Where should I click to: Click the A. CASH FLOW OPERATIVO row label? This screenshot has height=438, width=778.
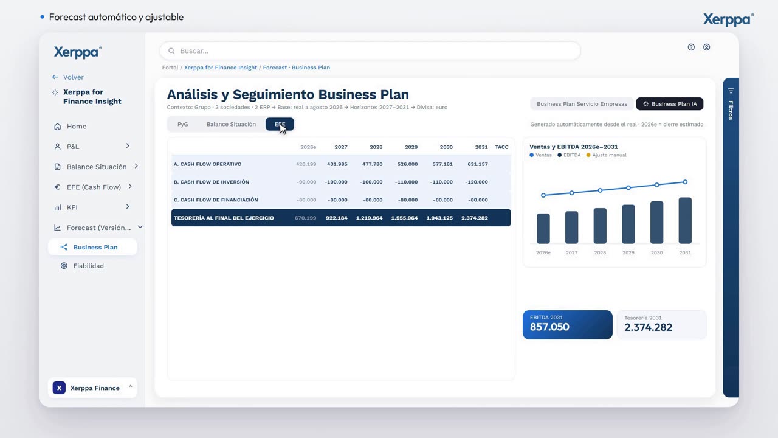pyautogui.click(x=207, y=164)
